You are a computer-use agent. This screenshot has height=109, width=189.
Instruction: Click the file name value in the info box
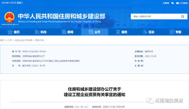tap(51, 61)
